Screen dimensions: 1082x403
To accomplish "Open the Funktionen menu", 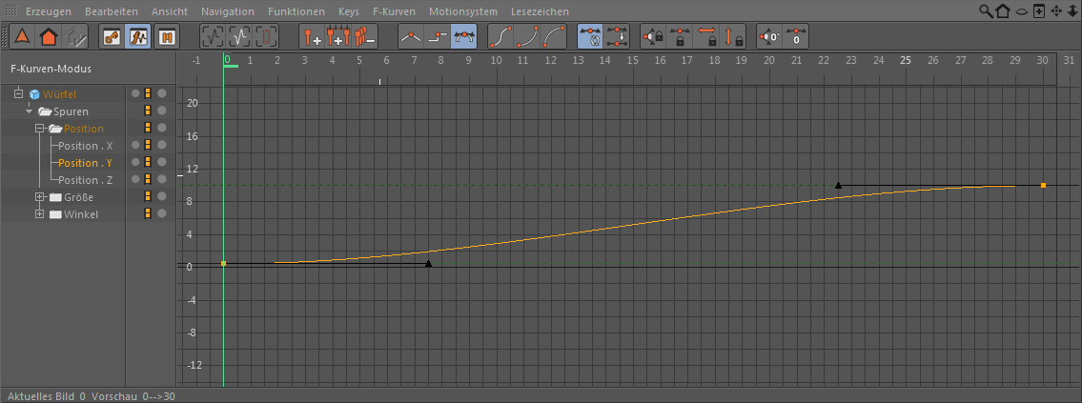I will click(296, 11).
